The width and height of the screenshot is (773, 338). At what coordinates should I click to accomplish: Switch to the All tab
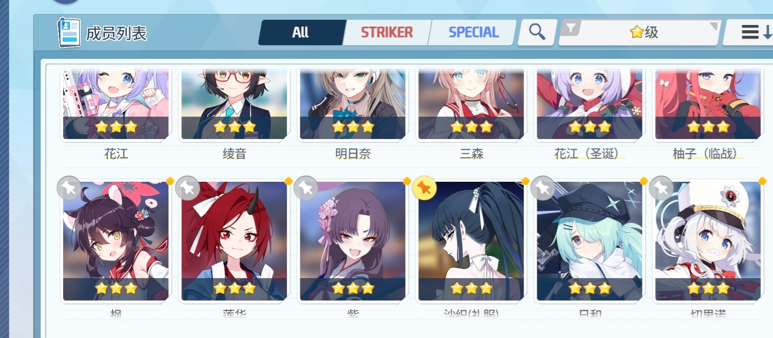point(300,32)
